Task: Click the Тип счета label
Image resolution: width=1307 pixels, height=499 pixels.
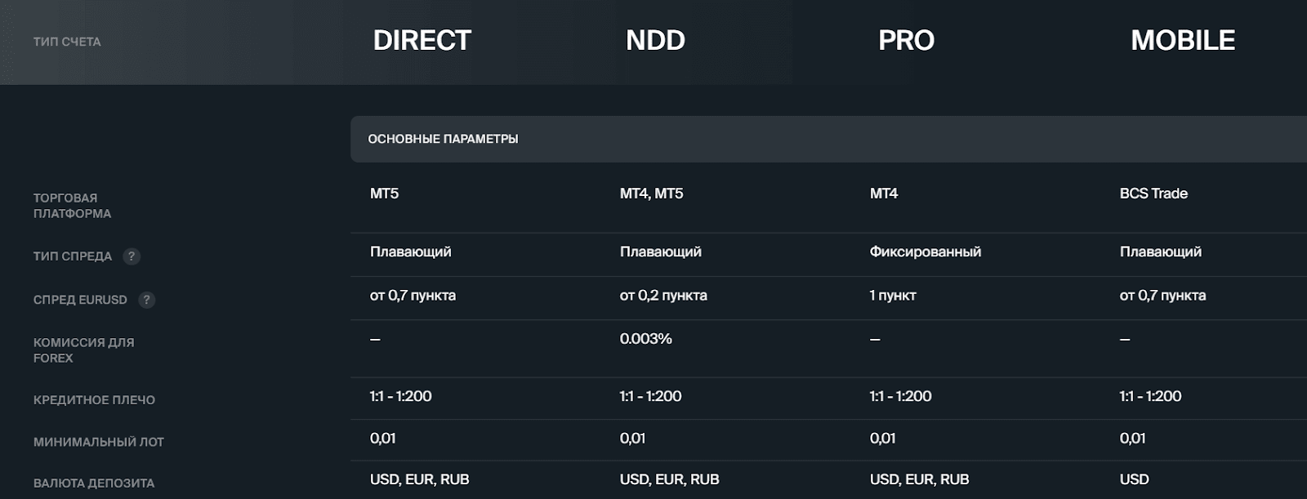Action: pyautogui.click(x=67, y=42)
